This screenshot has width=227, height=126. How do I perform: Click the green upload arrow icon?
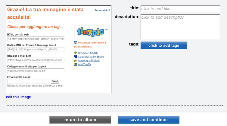75,53
